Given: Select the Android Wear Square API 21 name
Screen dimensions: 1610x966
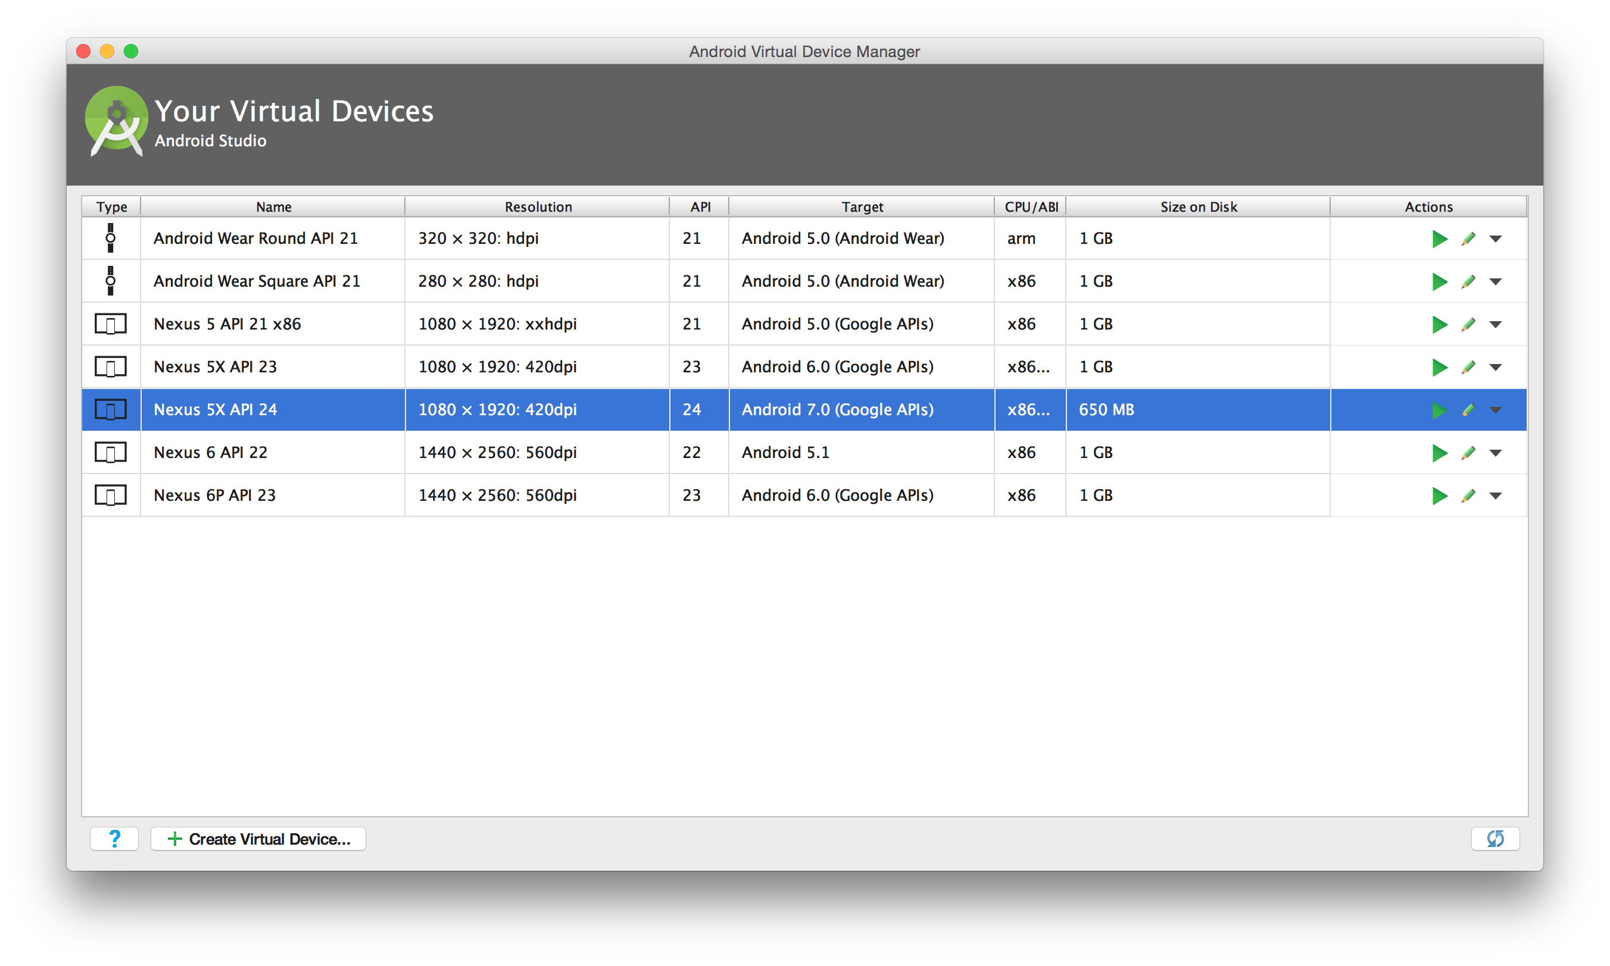Looking at the screenshot, I should [257, 281].
